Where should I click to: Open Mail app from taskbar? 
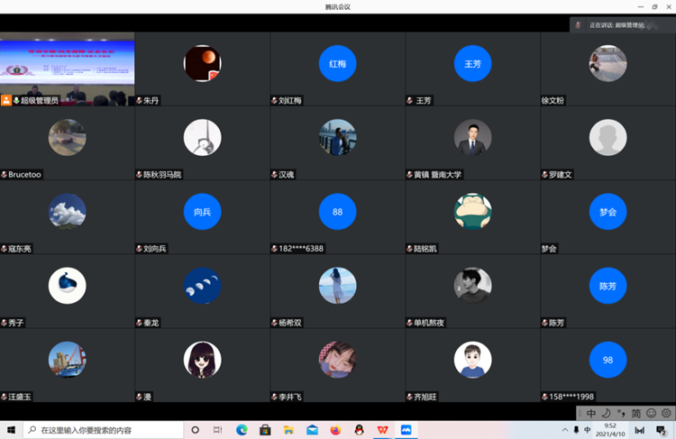pos(312,430)
